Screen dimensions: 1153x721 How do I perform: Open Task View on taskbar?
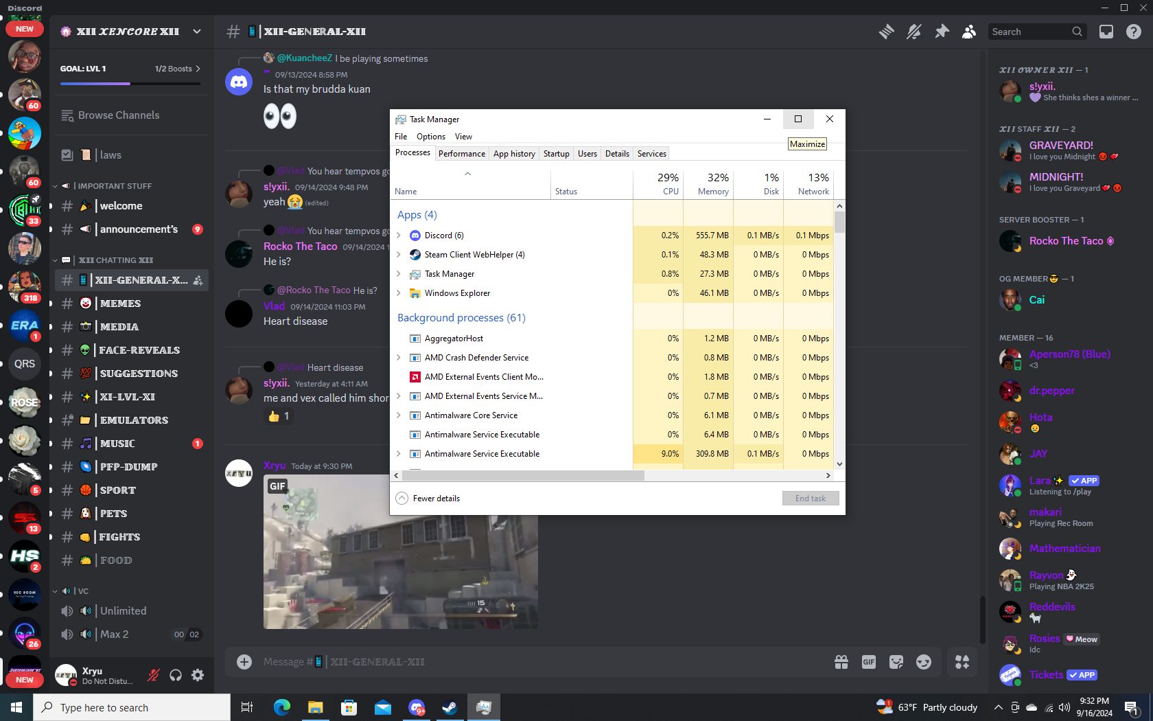pyautogui.click(x=247, y=707)
